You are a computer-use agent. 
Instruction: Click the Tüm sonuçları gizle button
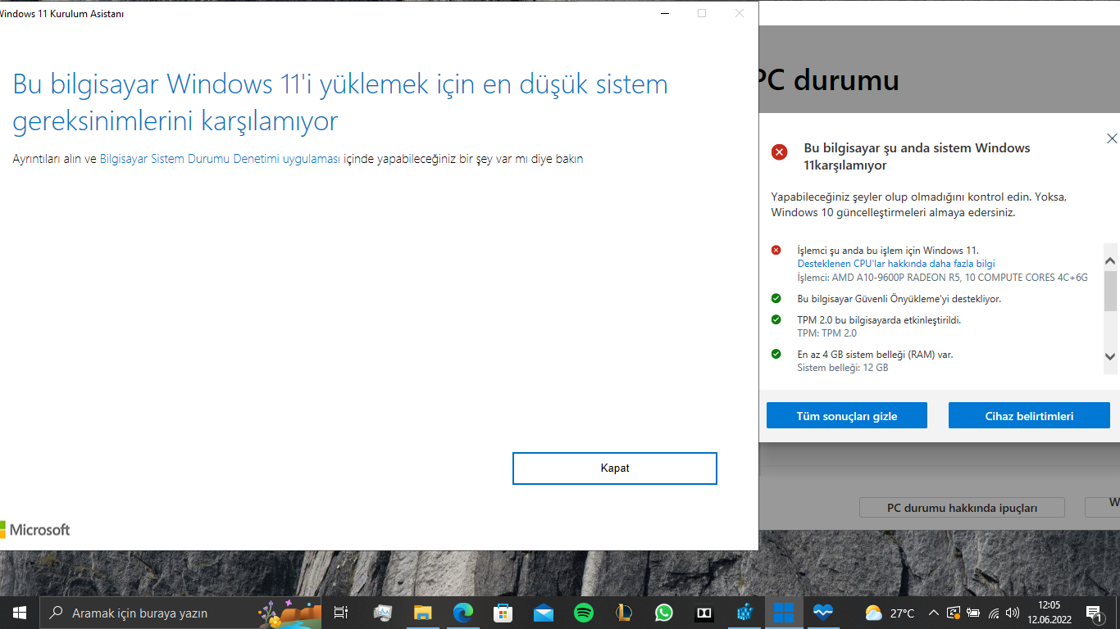click(847, 415)
